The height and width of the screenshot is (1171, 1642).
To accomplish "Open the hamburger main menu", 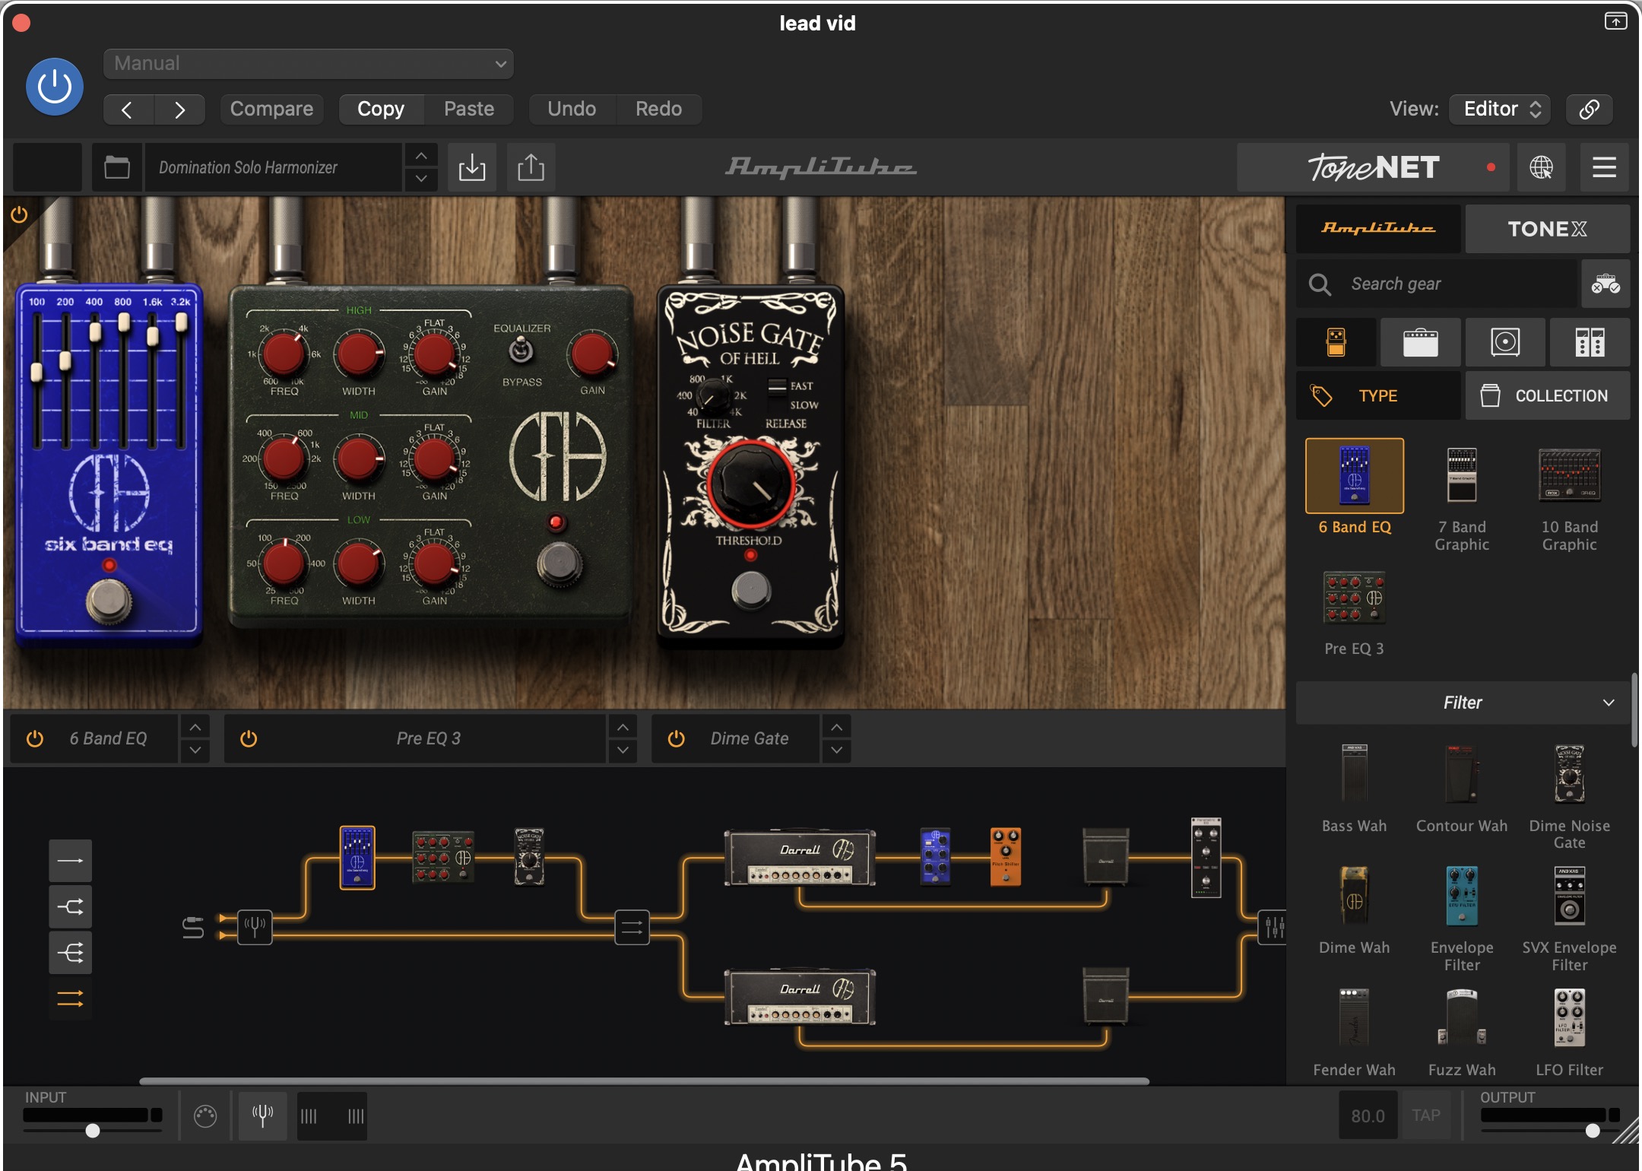I will coord(1604,167).
